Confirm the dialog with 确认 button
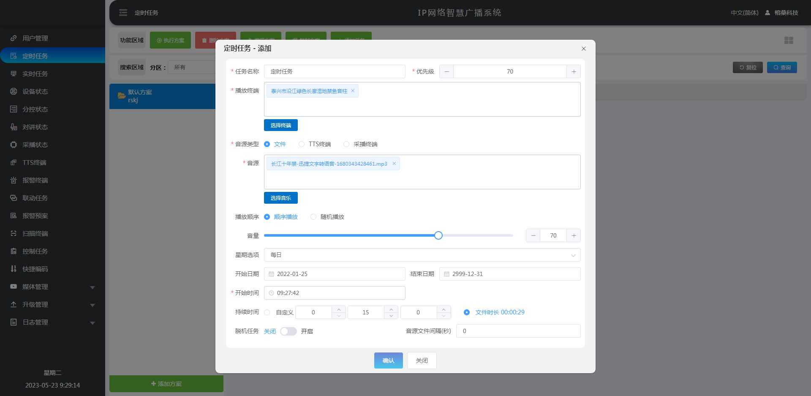The width and height of the screenshot is (811, 396). pyautogui.click(x=388, y=360)
